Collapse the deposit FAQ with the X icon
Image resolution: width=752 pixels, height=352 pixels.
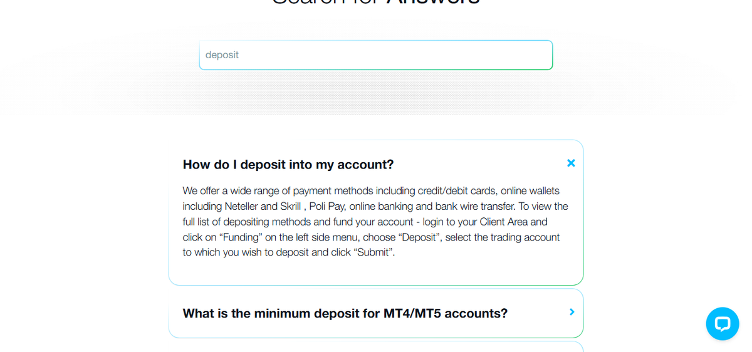(571, 163)
